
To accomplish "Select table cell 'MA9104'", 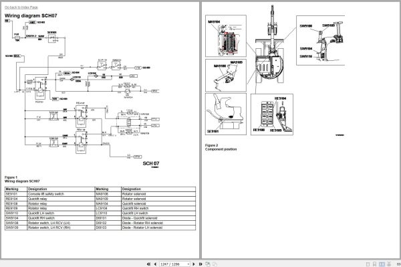I will (x=108, y=203).
